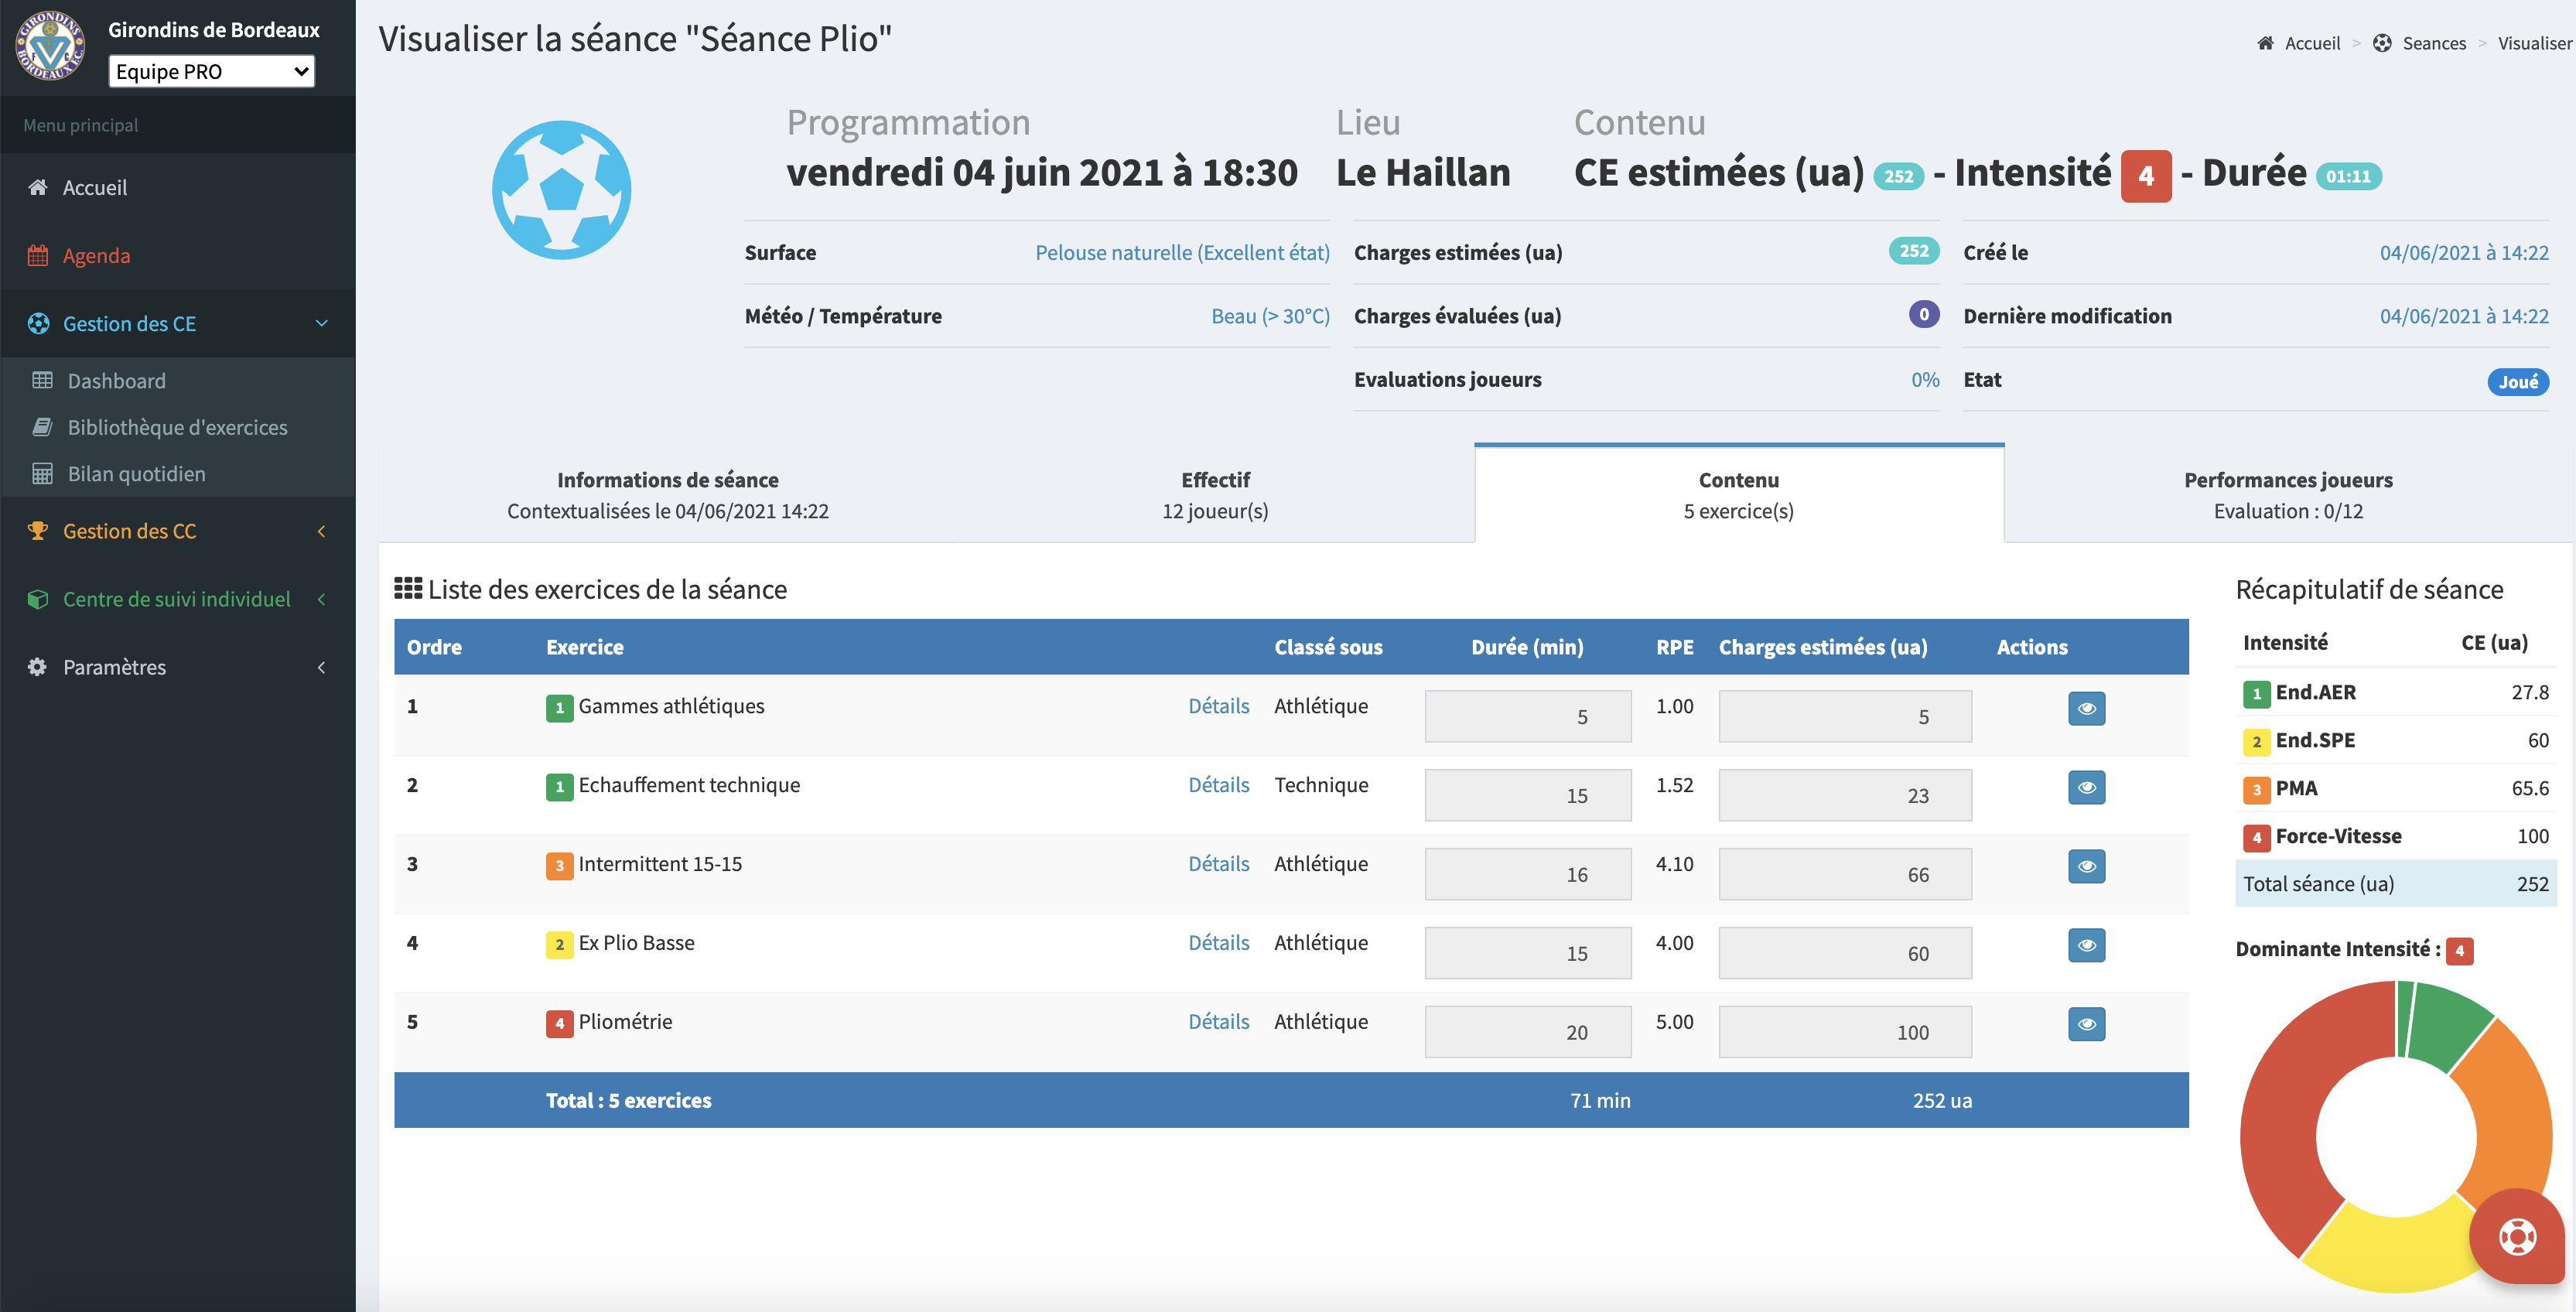Open the Equipe PRO team dropdown
The image size is (2576, 1312).
pos(211,71)
